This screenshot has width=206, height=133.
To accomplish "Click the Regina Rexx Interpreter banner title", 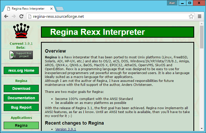I will point(98,32).
